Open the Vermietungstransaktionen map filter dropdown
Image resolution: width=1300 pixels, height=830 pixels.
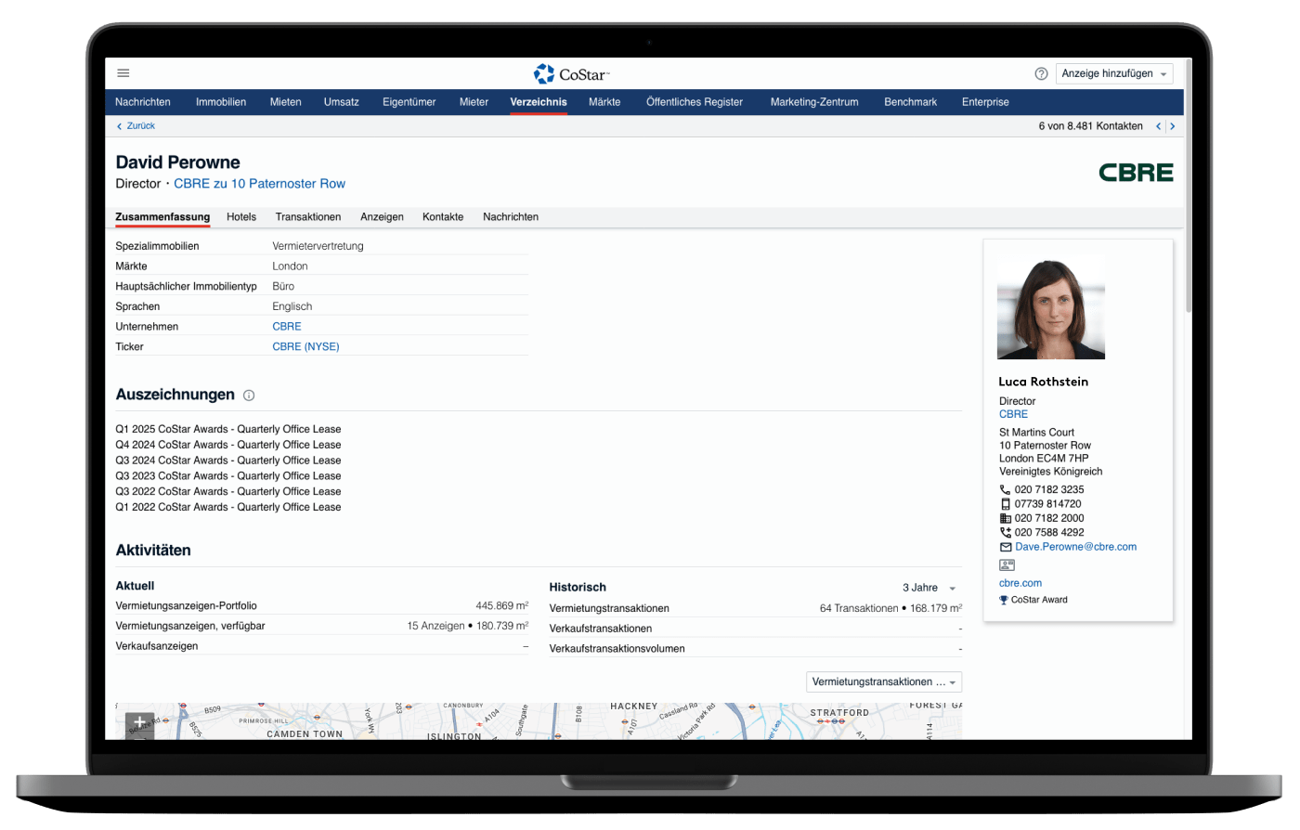883,682
